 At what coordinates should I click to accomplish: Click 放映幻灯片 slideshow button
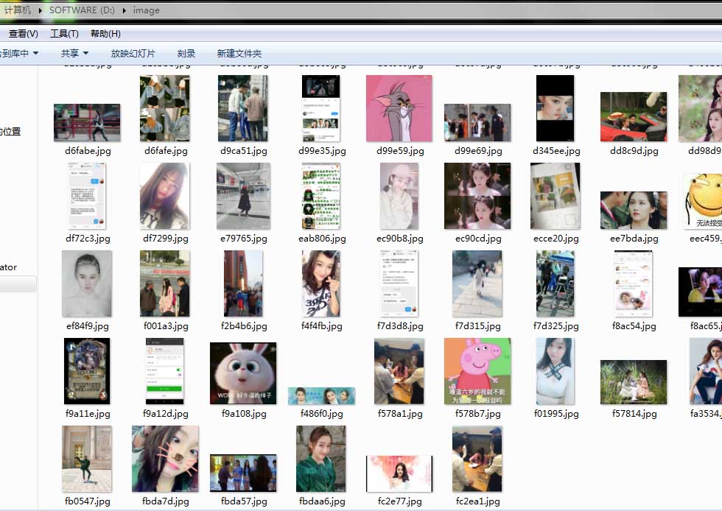click(133, 54)
